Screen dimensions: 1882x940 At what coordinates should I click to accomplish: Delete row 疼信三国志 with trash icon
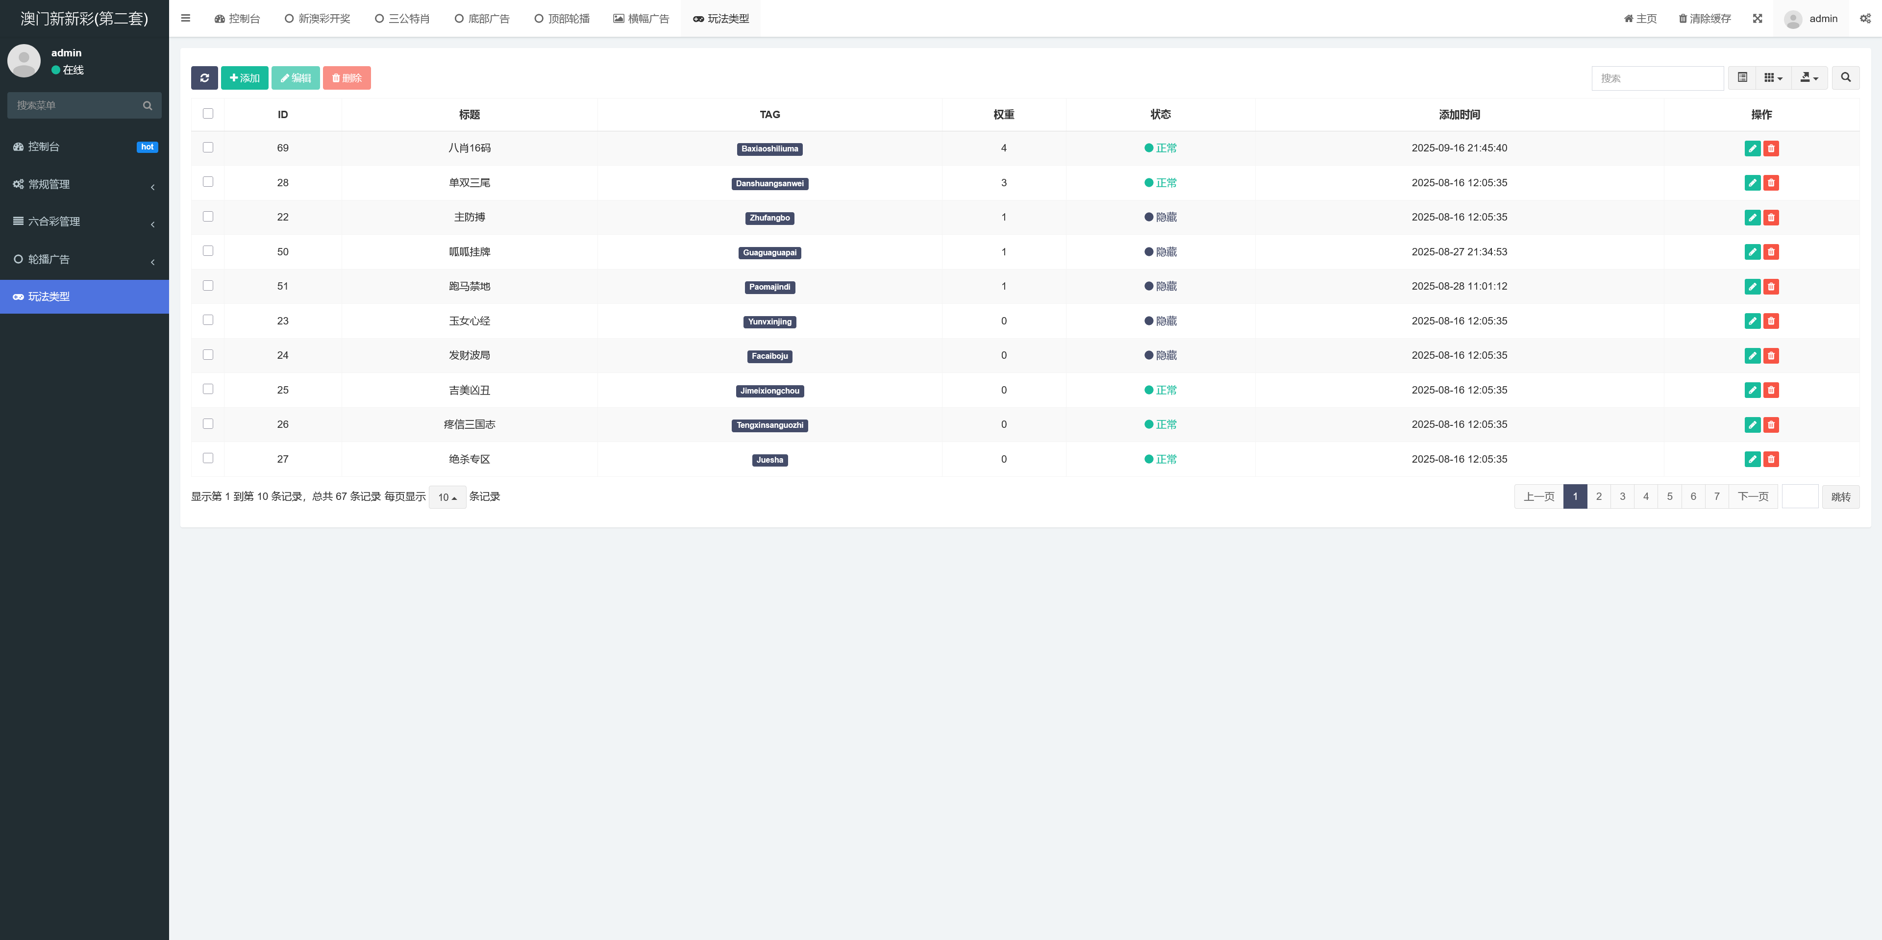[1771, 424]
